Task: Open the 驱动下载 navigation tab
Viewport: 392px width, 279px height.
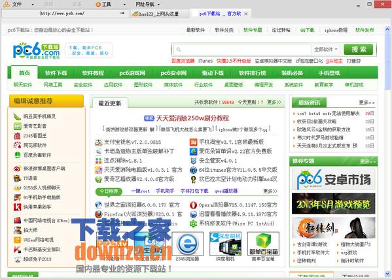Action: point(213,73)
